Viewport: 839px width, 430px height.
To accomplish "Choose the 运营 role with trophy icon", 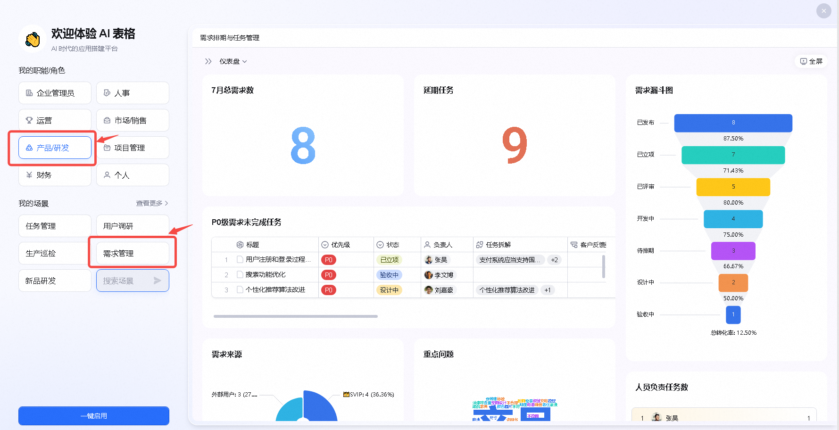I will (55, 120).
